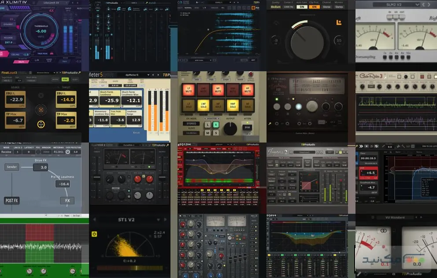Click the magnifier icon beside the TBProAudio logo
Viewport: 437px width, 278px height.
coord(79,73)
